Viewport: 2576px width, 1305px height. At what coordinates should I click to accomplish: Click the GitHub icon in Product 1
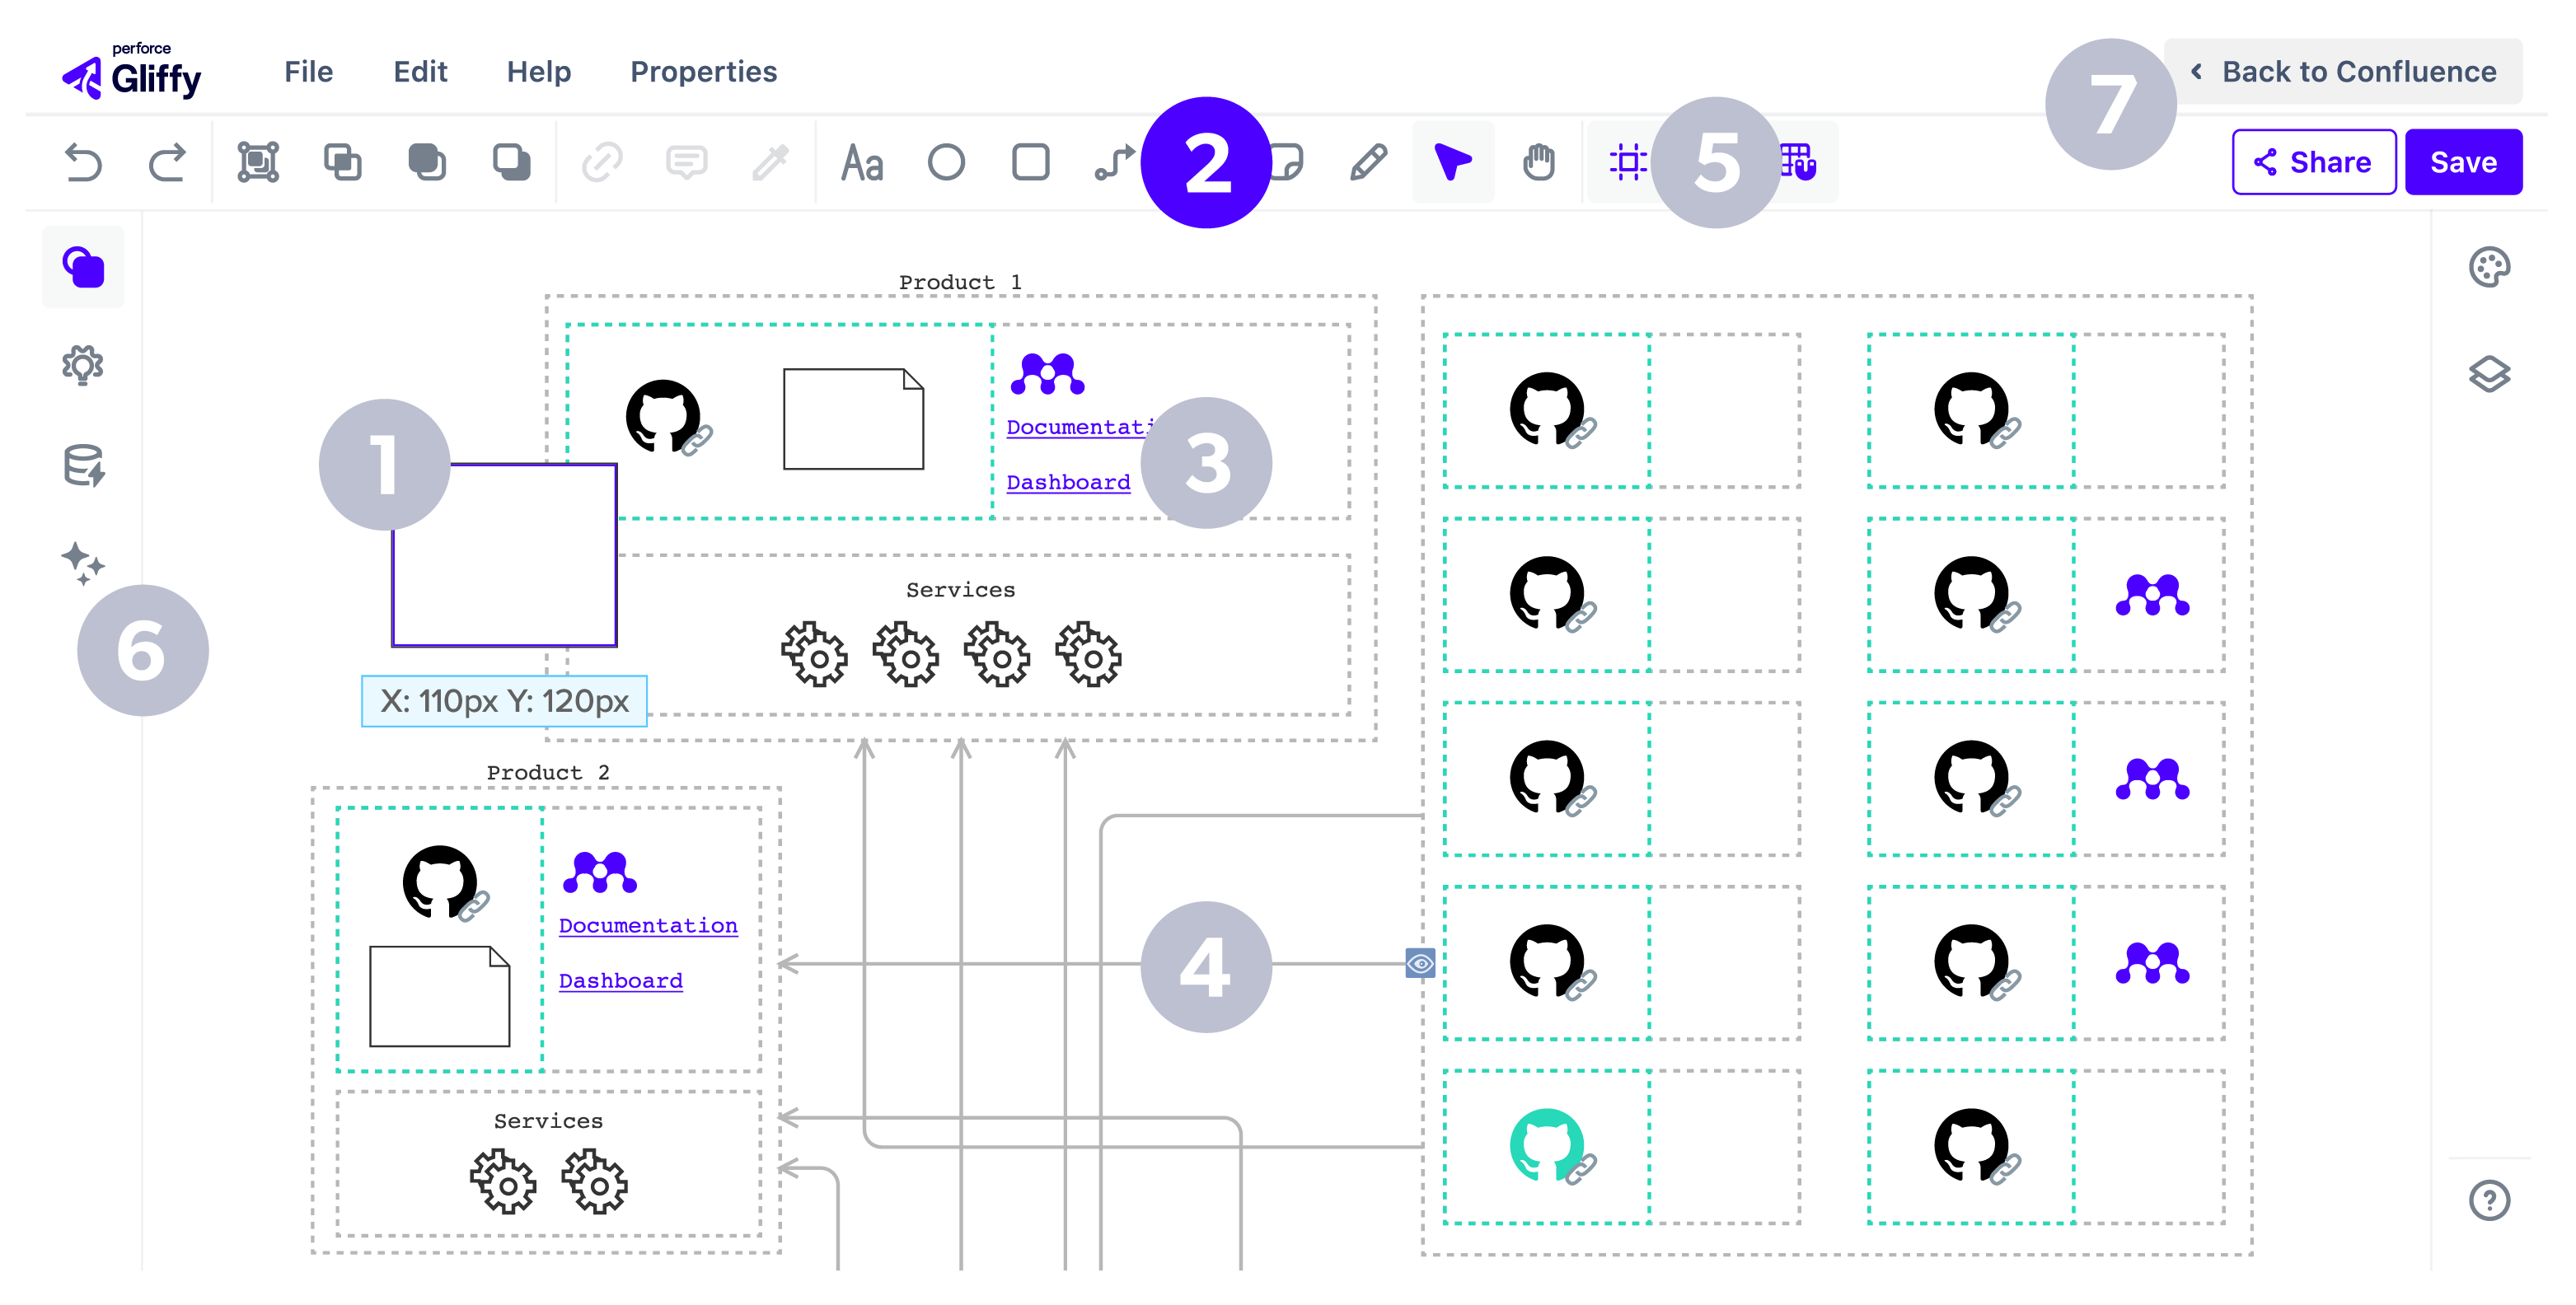(664, 416)
